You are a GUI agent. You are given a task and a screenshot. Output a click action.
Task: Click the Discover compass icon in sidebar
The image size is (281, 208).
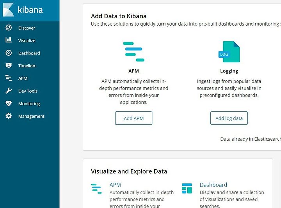tap(9, 28)
